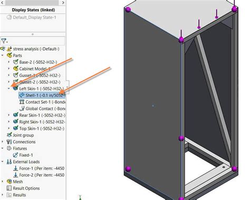This screenshot has height=200, width=250.
Task: Click the Force-2 load icon
Action: pos(15,175)
